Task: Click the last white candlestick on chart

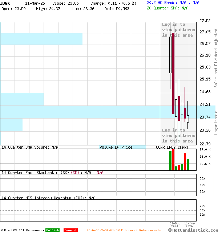Action: point(188,119)
